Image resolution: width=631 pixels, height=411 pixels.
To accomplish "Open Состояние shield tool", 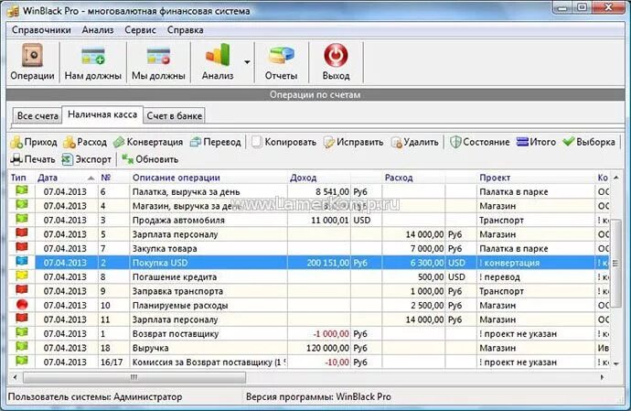I will click(480, 142).
